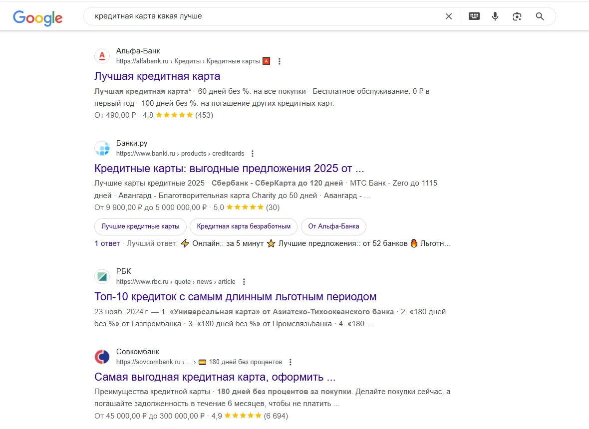Open the on-screen keyboard input tool
This screenshot has width=589, height=429.
pos(474,16)
